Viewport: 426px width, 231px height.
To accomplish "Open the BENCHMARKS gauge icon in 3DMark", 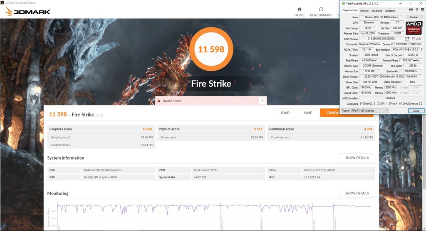I will (321, 9).
